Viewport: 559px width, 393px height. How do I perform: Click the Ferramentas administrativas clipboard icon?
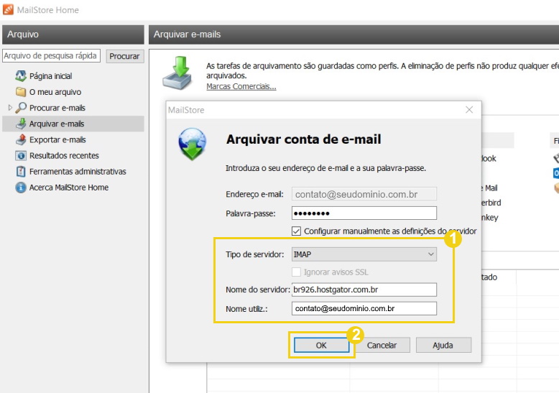pos(21,172)
